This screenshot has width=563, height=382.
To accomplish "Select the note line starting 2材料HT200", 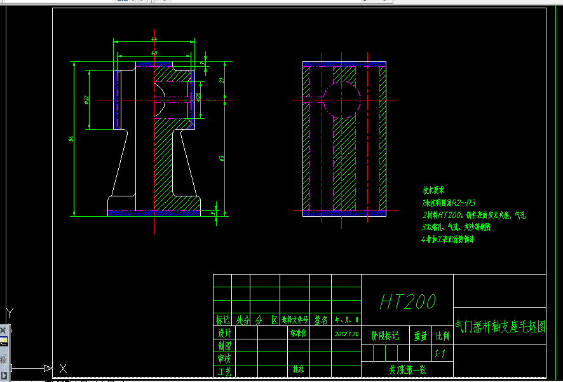I will click(473, 215).
